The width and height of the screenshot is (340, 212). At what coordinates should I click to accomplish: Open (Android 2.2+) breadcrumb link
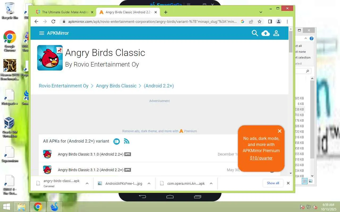click(x=159, y=86)
